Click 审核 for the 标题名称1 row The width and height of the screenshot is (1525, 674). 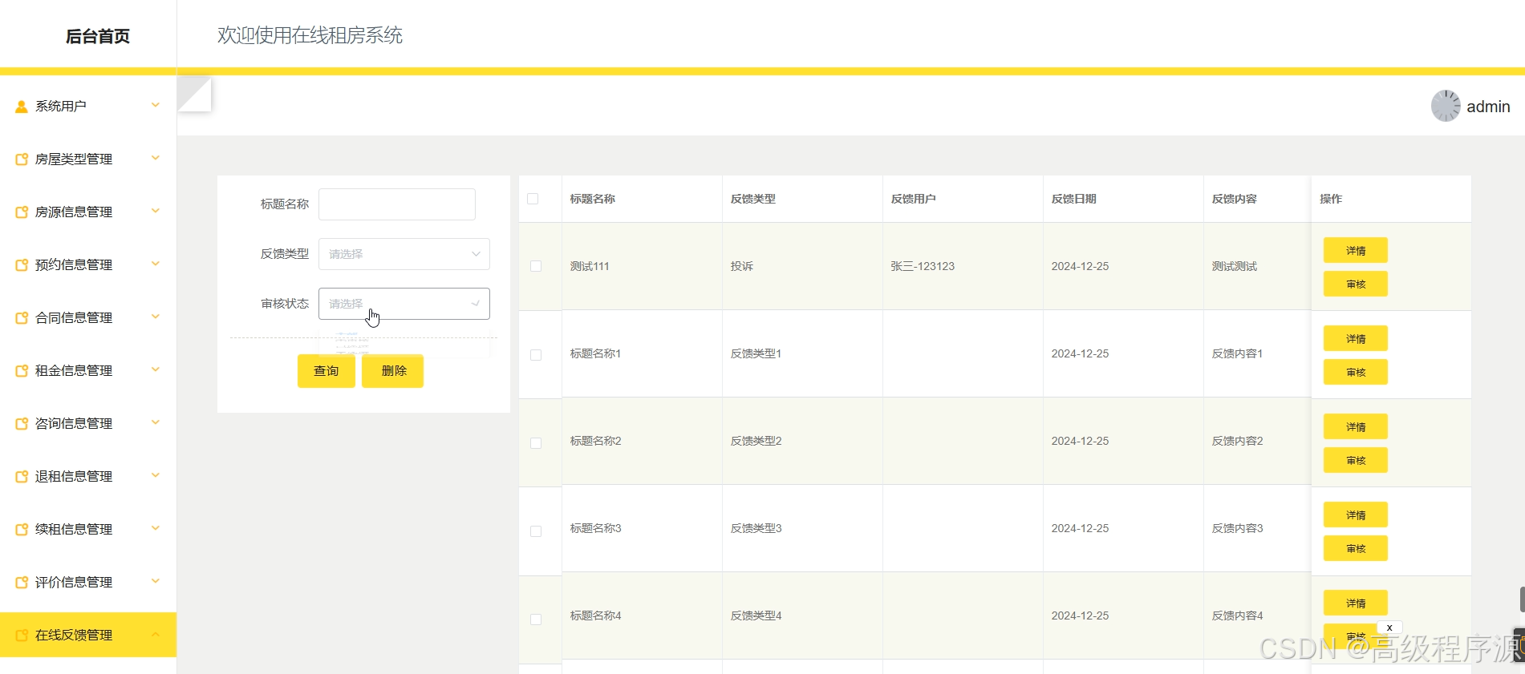(1356, 373)
